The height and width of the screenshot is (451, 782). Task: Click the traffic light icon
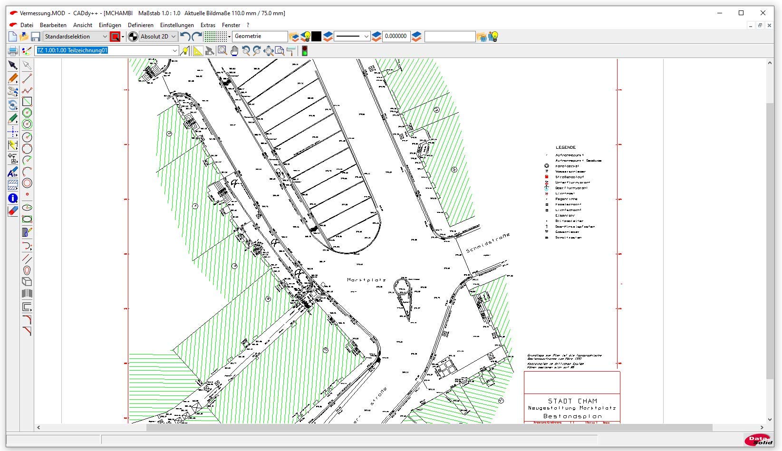click(x=305, y=51)
